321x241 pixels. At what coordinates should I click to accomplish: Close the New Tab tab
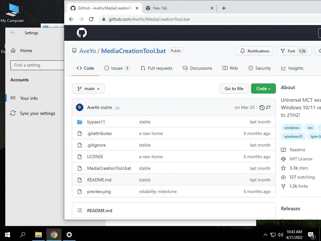[212, 8]
